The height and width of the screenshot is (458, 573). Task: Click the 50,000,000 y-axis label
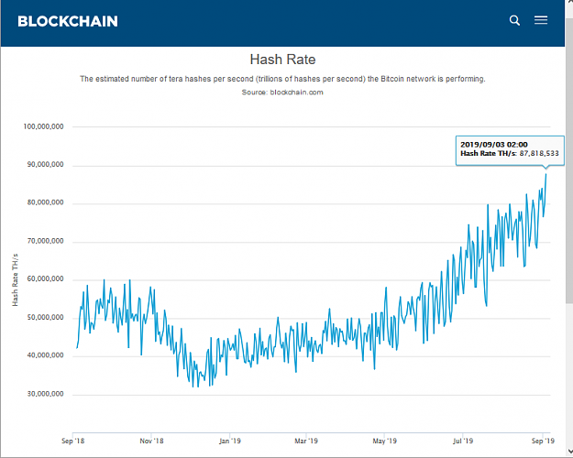45,317
